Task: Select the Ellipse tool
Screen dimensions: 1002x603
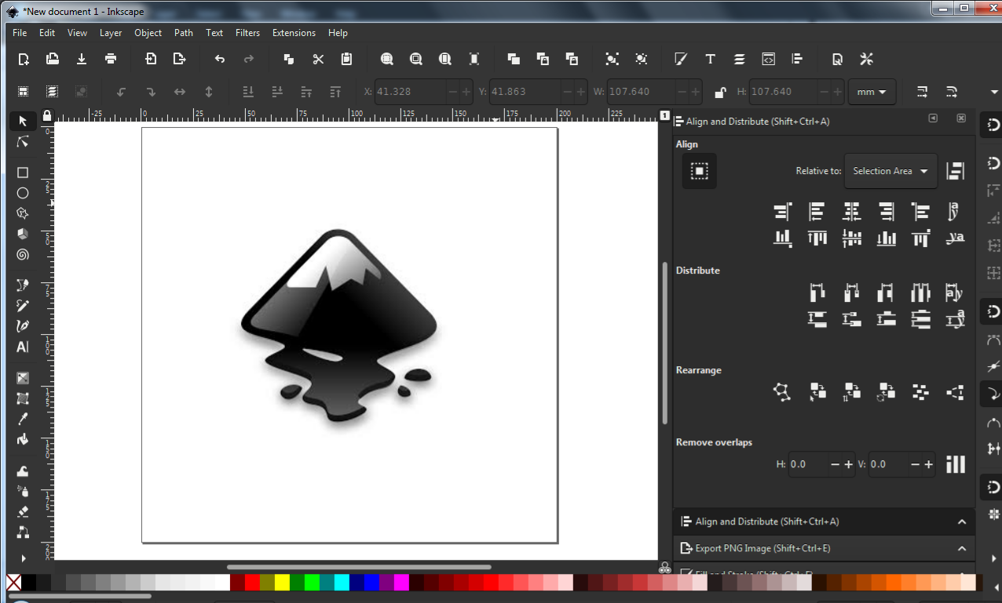Action: coord(23,193)
